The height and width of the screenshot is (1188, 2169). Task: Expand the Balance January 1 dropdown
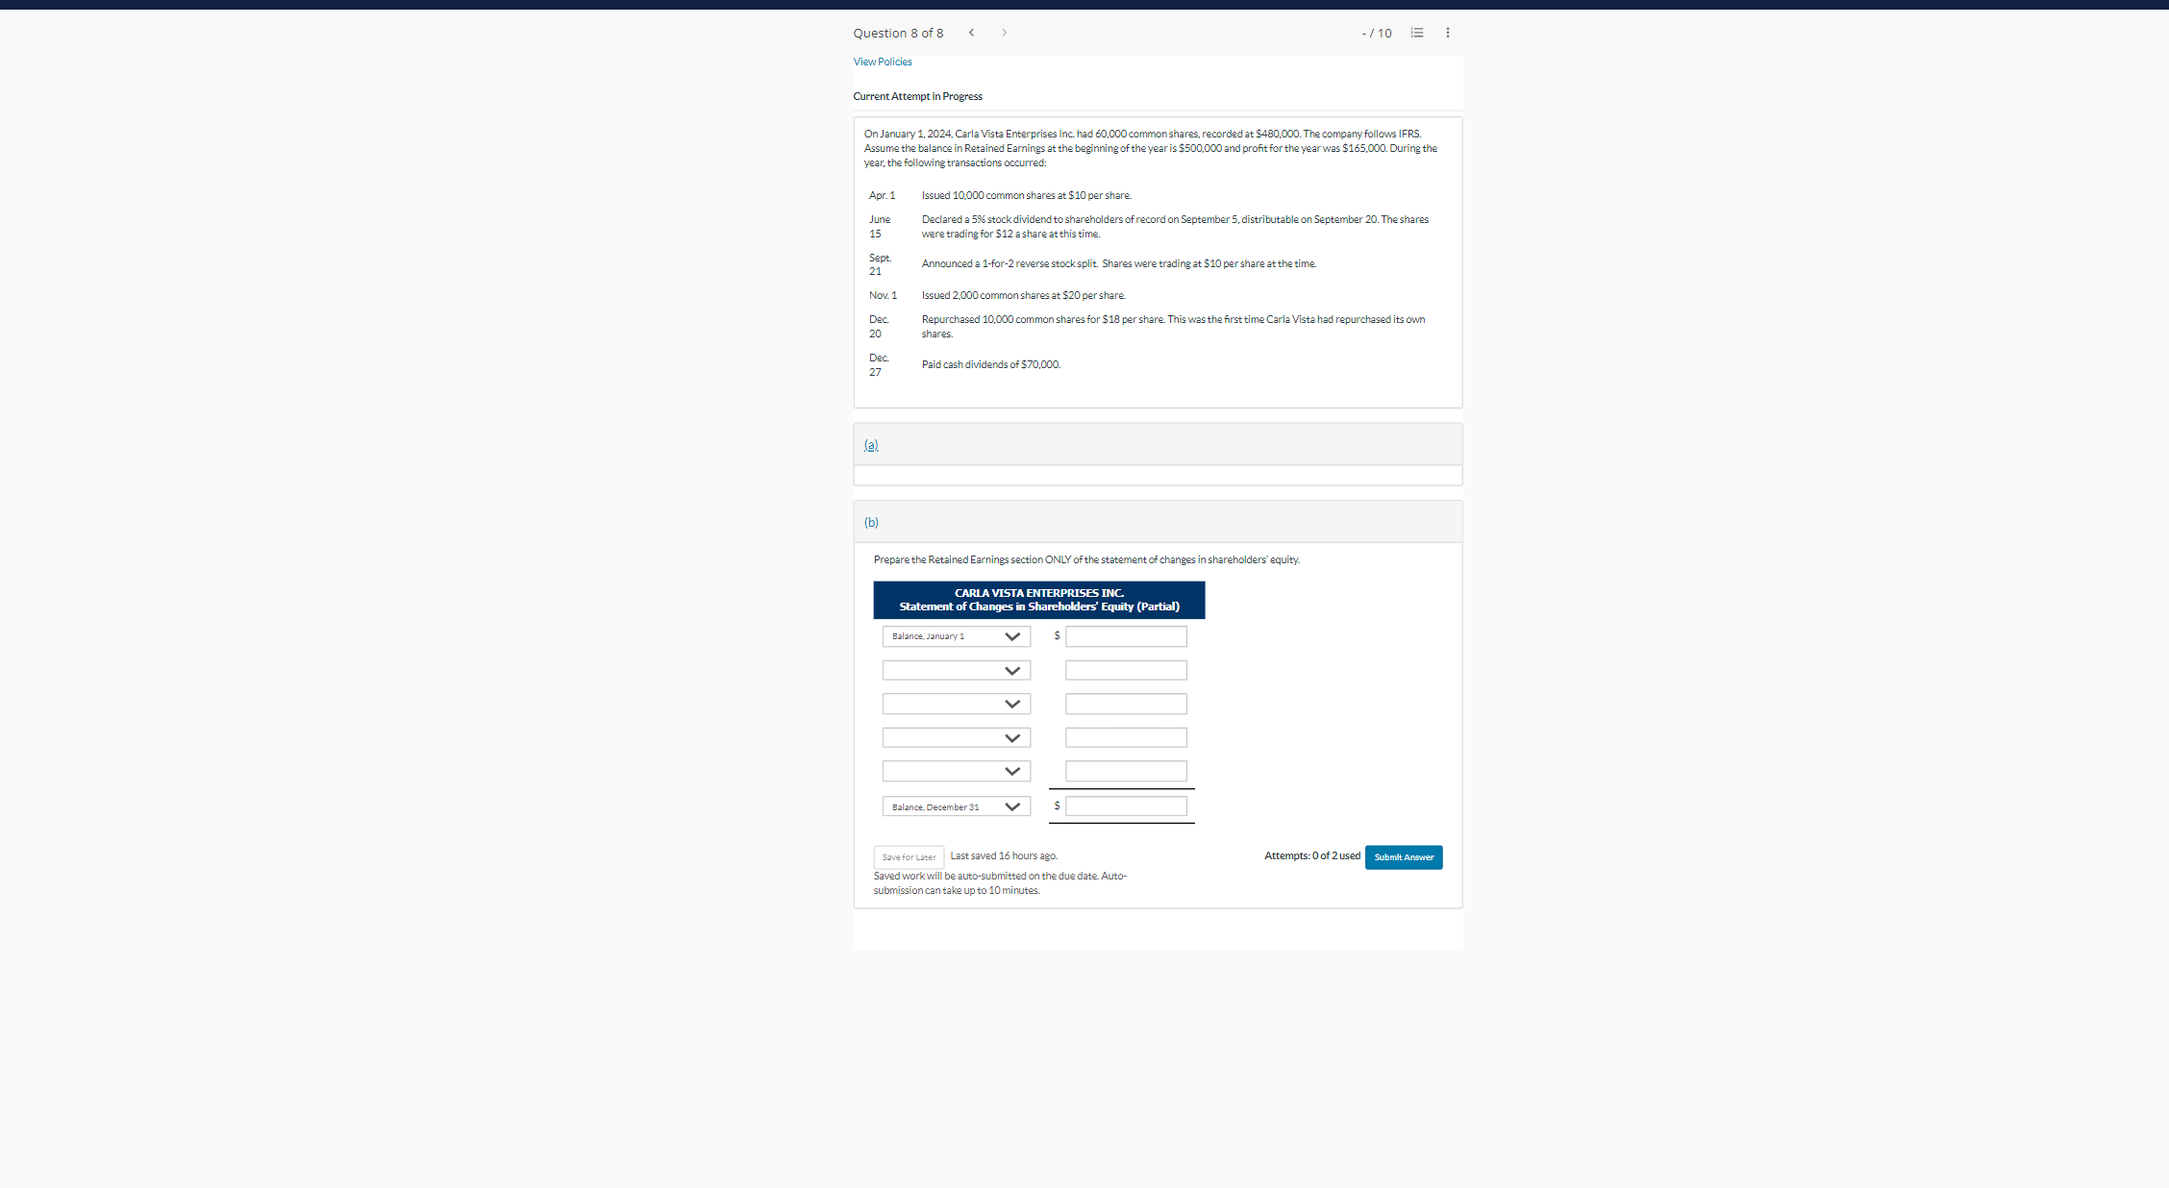pyautogui.click(x=1012, y=635)
